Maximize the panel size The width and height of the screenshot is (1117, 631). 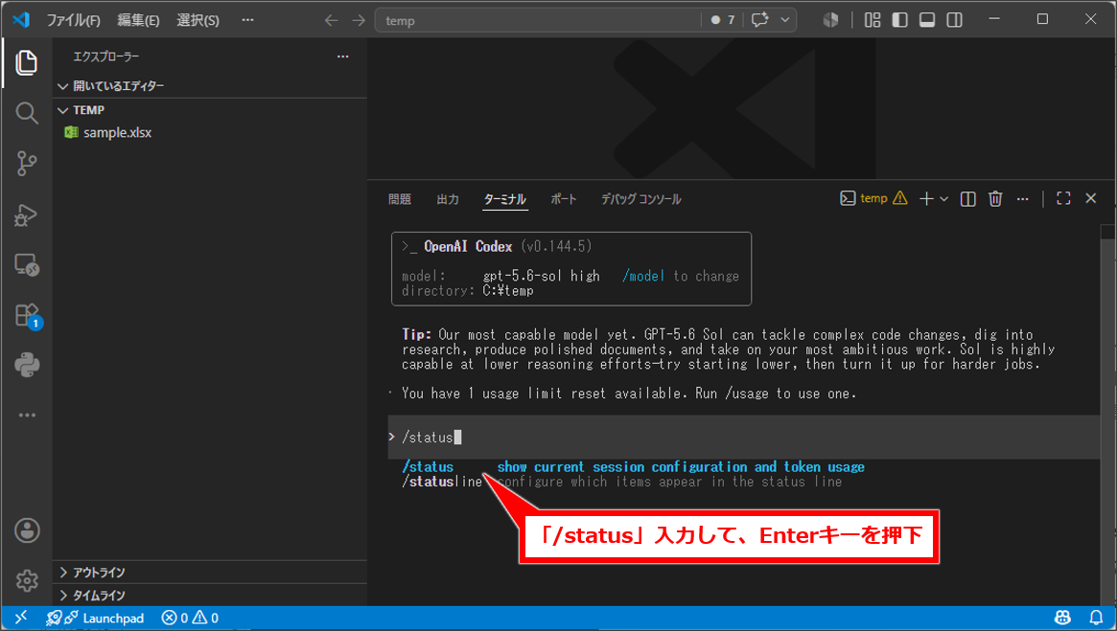tap(1063, 198)
